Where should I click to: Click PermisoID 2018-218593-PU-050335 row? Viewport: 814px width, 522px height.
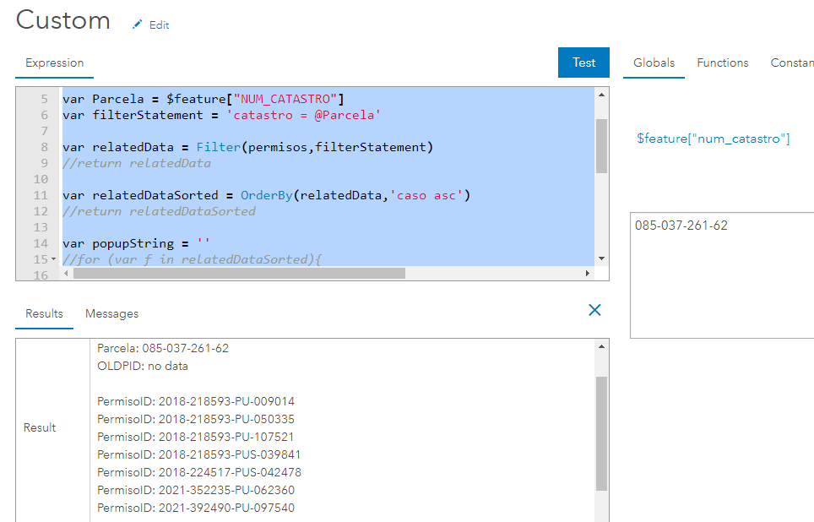tap(196, 419)
